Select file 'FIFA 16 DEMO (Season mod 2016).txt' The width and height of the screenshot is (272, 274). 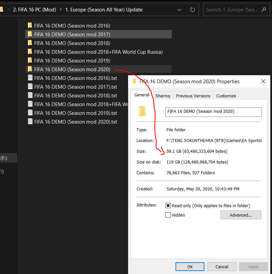pos(76,78)
